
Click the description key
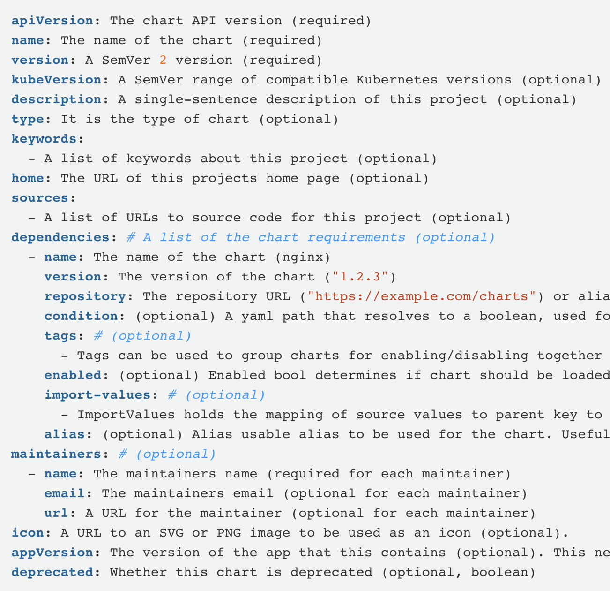56,99
